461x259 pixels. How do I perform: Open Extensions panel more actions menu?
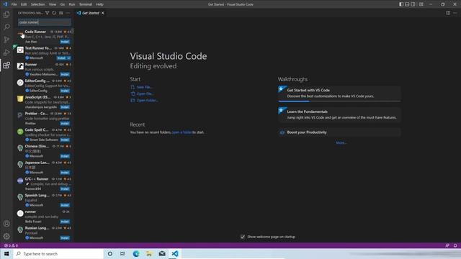coord(68,13)
